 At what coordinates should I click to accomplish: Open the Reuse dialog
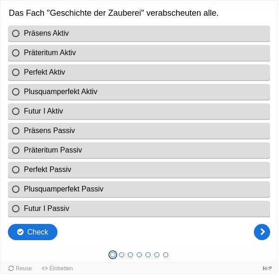pyautogui.click(x=20, y=268)
